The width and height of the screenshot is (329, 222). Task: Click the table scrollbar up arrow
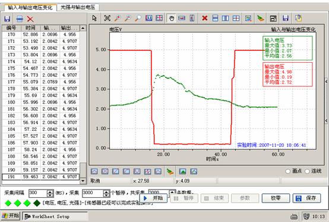83,28
